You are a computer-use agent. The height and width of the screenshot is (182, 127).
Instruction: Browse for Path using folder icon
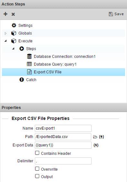click(x=95, y=137)
